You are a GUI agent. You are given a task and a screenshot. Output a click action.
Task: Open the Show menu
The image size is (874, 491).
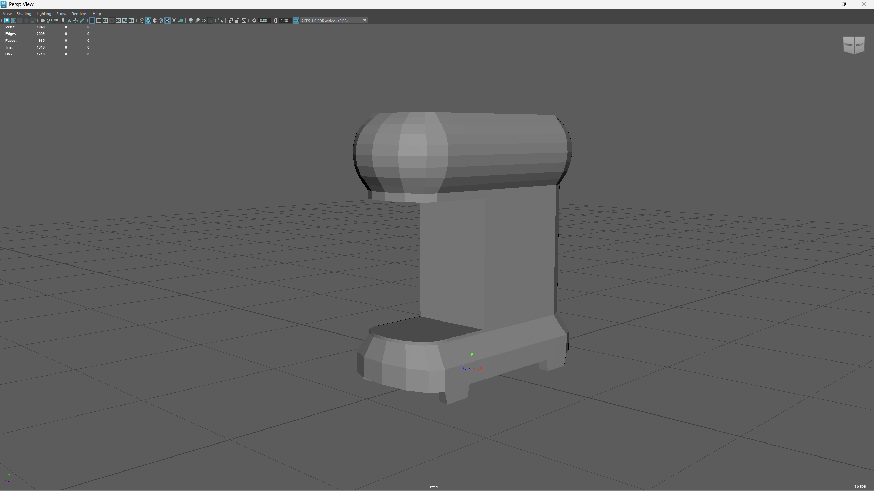tap(61, 14)
